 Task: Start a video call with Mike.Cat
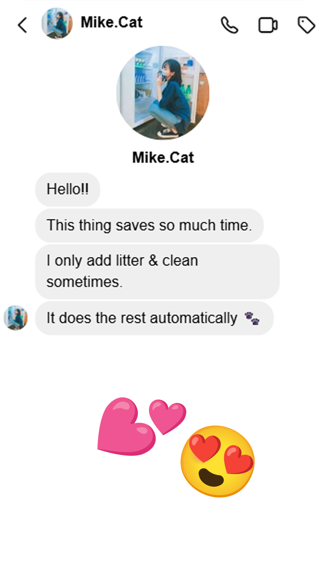click(268, 25)
